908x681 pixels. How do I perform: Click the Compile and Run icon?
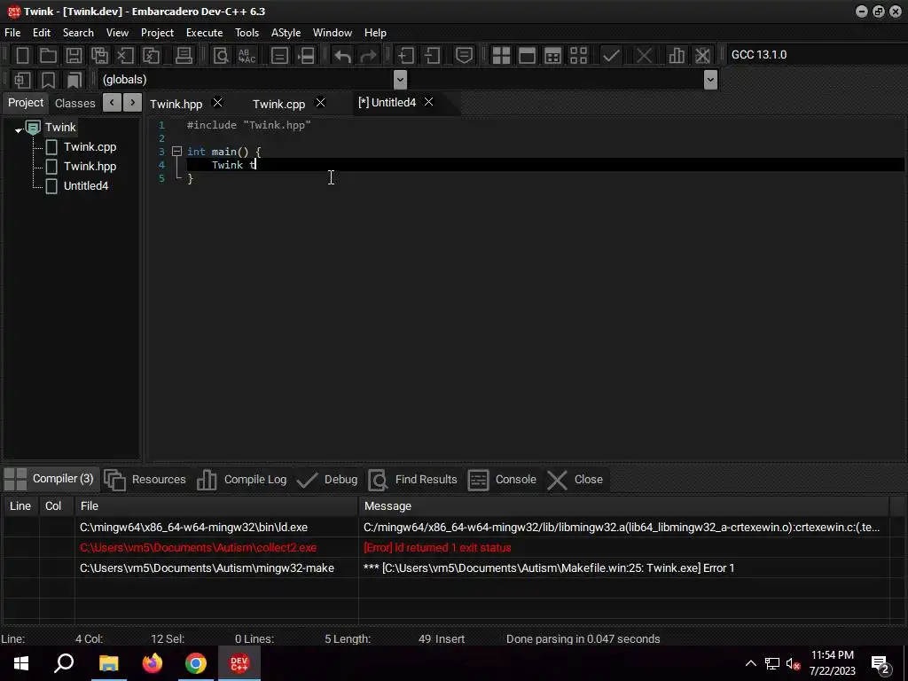point(553,56)
